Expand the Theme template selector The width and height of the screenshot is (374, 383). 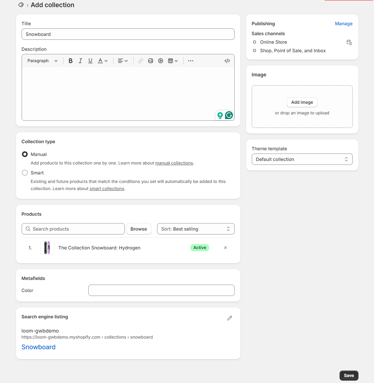302,160
